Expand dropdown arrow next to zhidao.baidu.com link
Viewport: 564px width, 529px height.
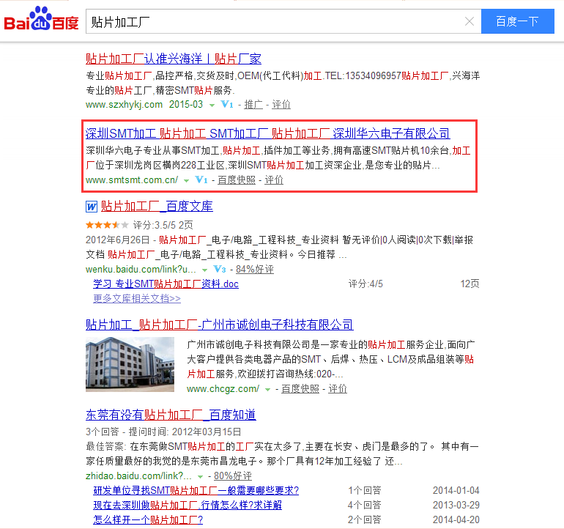(x=201, y=476)
